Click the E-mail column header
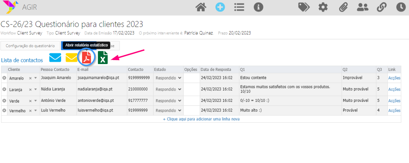The height and width of the screenshot is (163, 409). click(x=102, y=69)
